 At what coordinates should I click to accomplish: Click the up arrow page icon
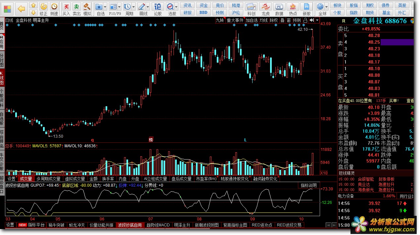coord(33,5)
